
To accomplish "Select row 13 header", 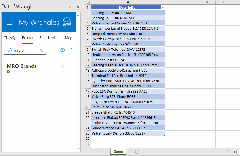I will point(88,70).
